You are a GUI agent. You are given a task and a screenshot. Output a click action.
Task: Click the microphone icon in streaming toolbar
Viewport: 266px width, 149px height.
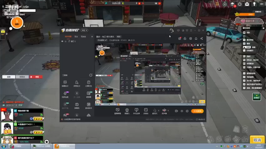pos(155,110)
